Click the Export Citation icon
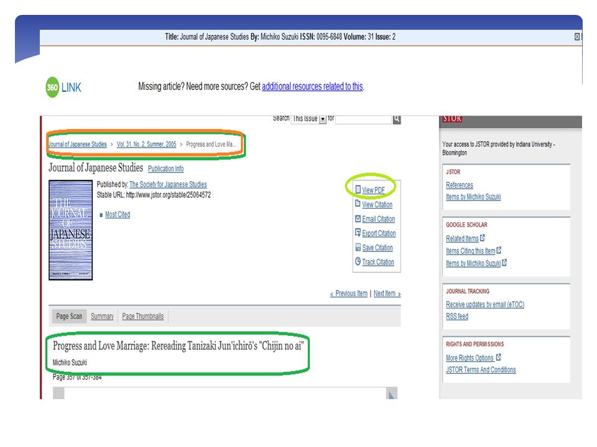 tap(358, 233)
